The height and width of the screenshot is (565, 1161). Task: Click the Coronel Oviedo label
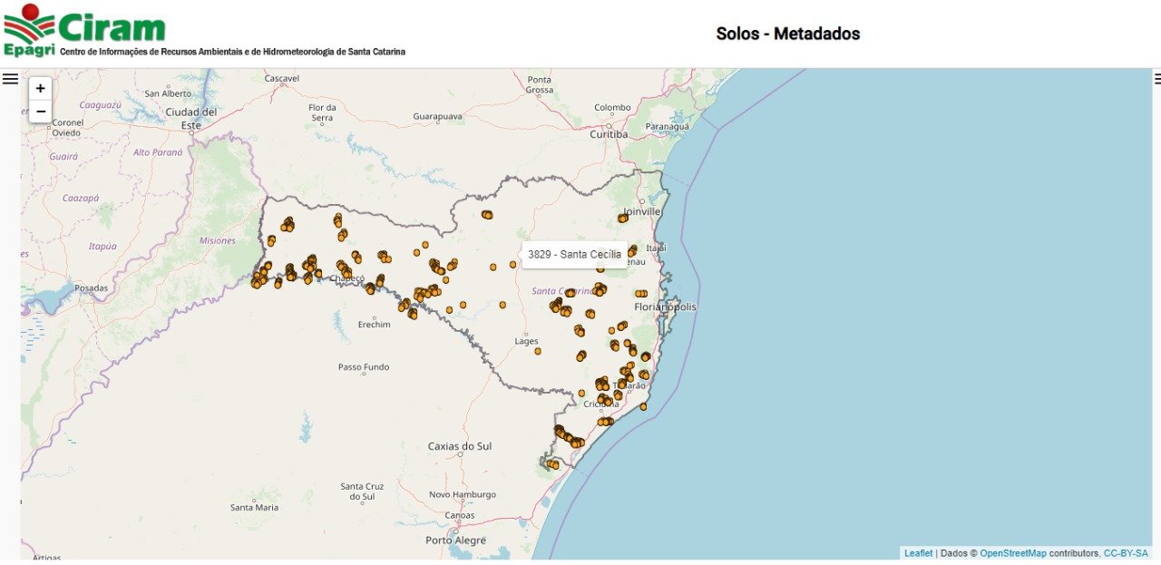tap(67, 128)
